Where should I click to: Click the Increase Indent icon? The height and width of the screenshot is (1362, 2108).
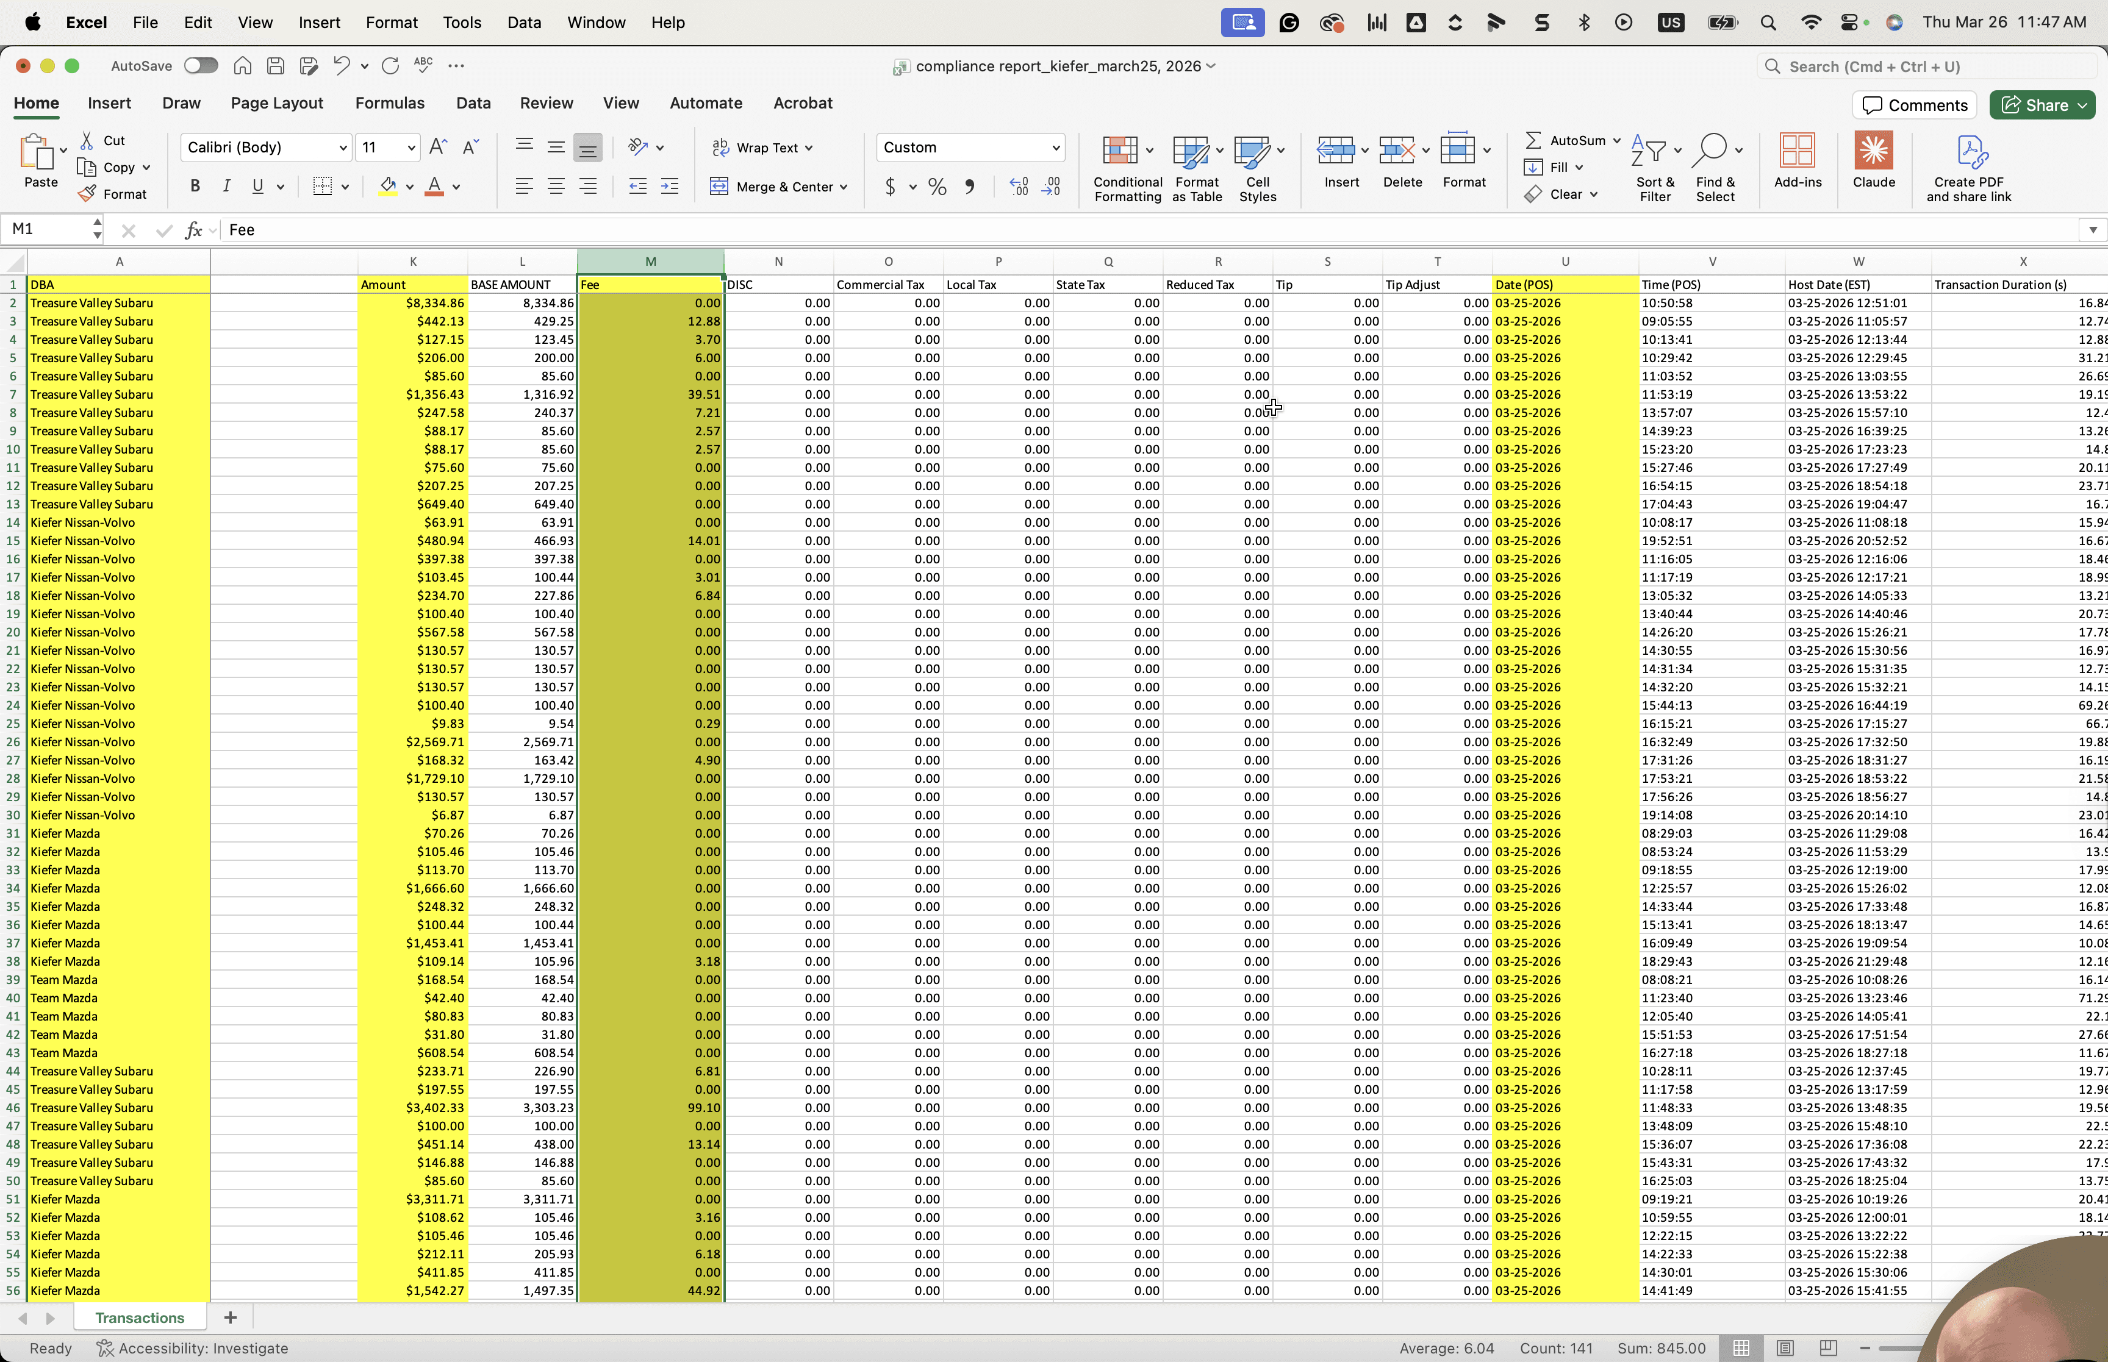coord(670,187)
